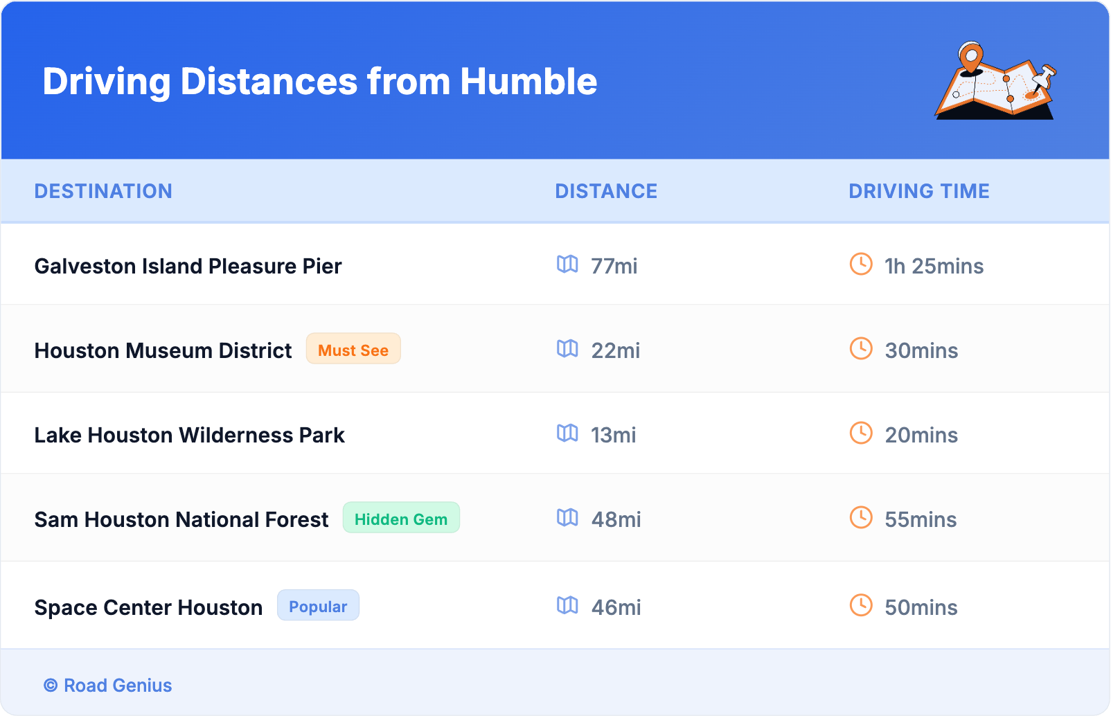Click the Must See badge
Screen dimensions: 1111x716
[x=353, y=349]
